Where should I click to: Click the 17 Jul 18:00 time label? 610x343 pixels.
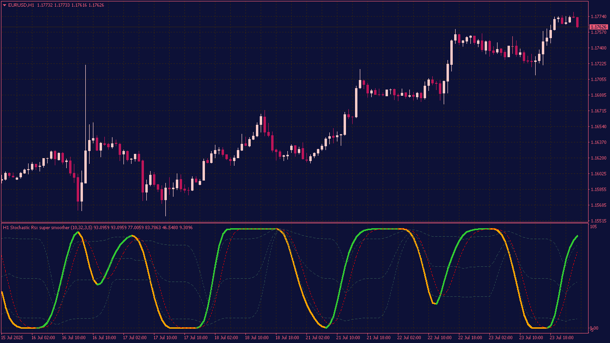coord(196,337)
